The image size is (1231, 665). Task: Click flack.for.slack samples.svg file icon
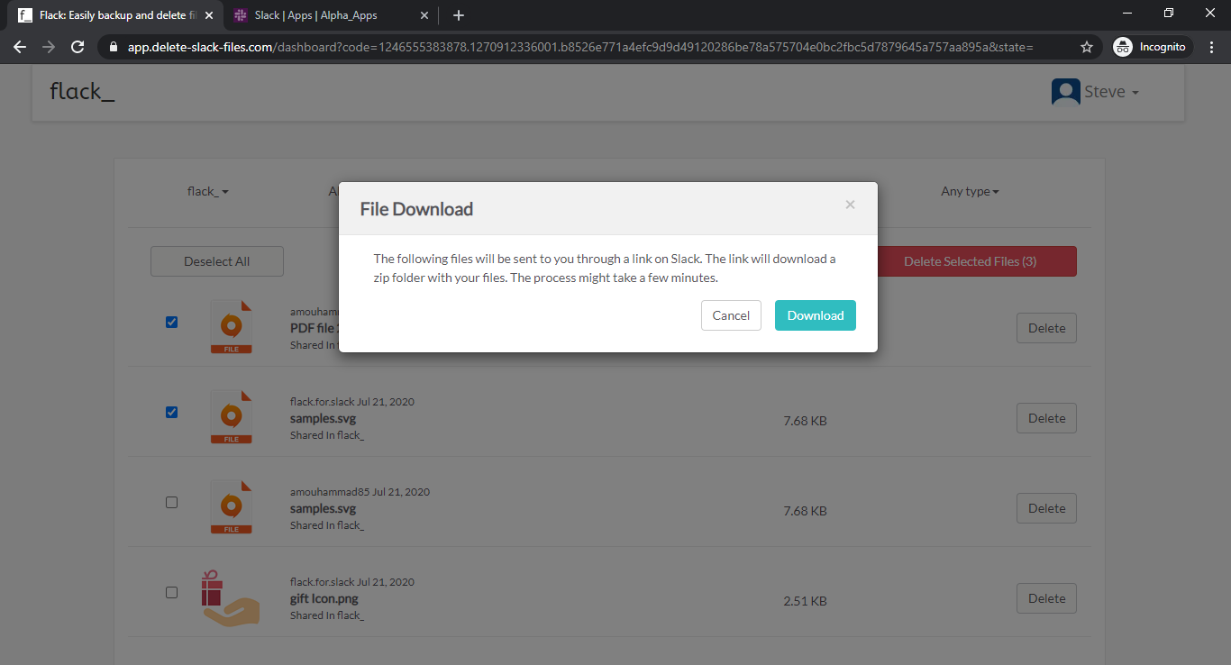click(x=231, y=417)
